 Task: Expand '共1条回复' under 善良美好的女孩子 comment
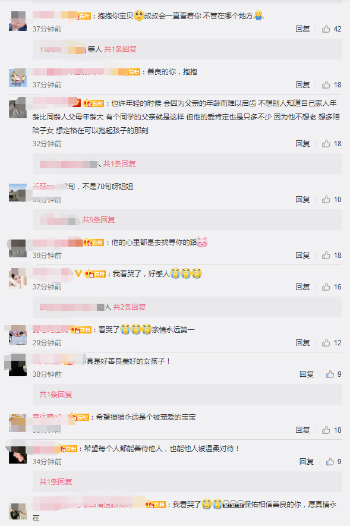point(56,395)
